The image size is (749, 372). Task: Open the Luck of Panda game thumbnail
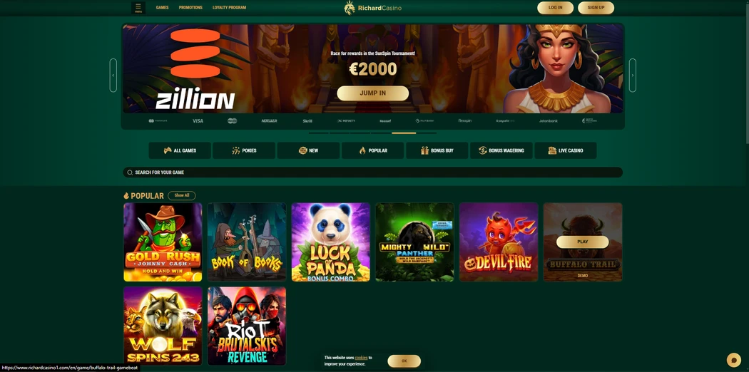tap(330, 242)
